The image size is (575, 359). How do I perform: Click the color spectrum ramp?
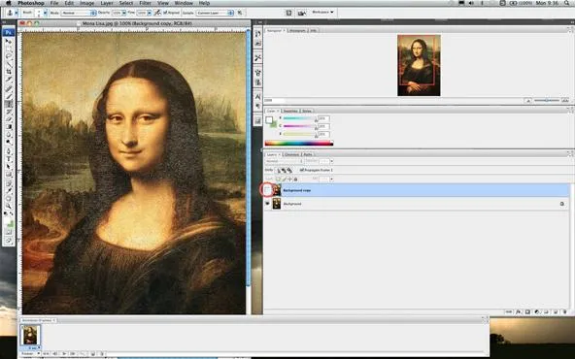tap(299, 144)
